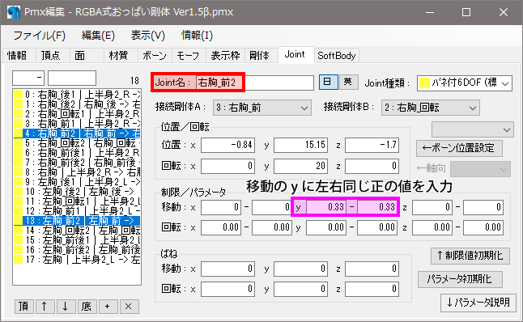523x322 pixels.
Task: Open the 情報(I) menu
Action: point(197,36)
